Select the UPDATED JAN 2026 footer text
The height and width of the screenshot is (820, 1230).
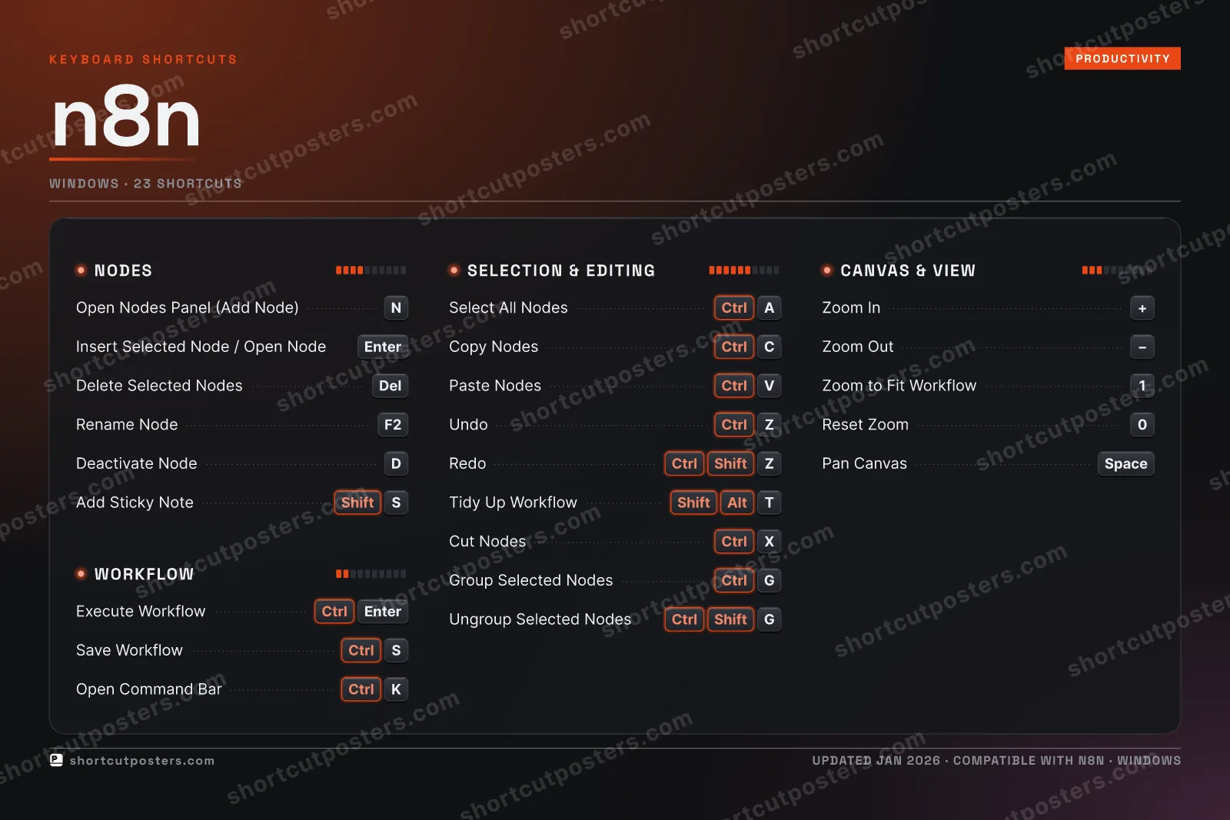[x=876, y=761]
